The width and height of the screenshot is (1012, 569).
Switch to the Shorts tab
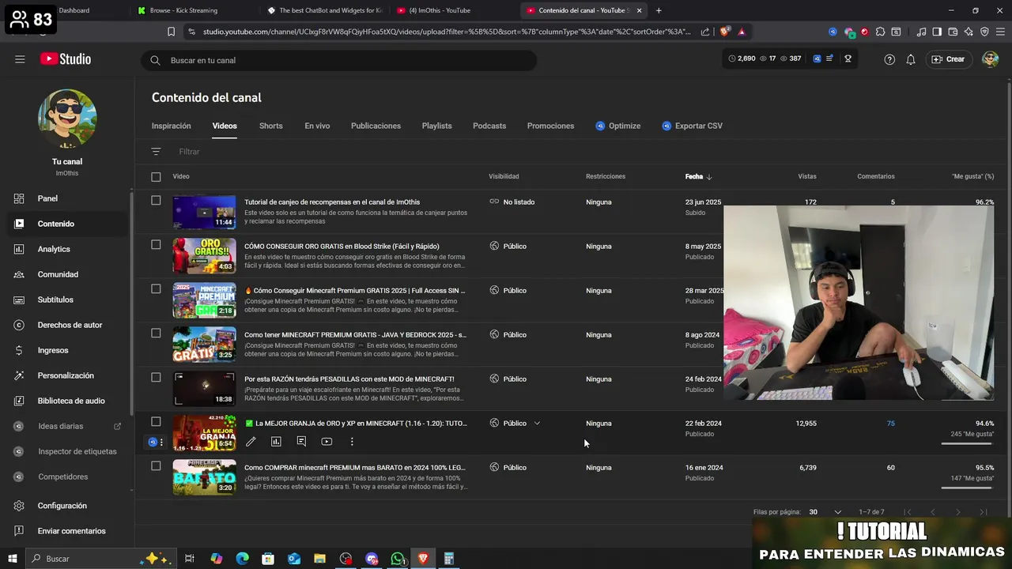(270, 126)
